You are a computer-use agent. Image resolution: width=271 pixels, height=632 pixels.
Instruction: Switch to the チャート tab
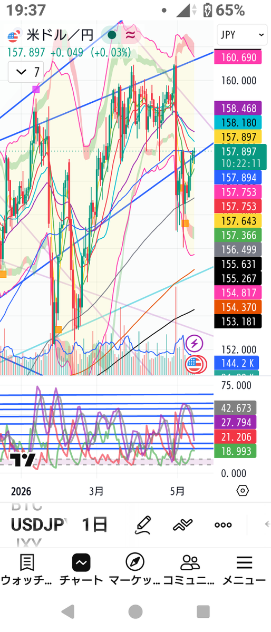coord(81,570)
